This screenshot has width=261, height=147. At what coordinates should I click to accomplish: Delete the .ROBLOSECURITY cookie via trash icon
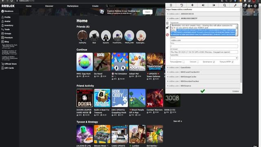click(168, 23)
